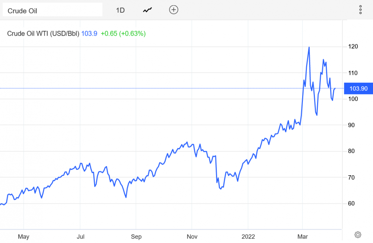Viewport: 373px width, 243px height.
Task: Click the 2022 label on time axis
Action: (x=248, y=237)
